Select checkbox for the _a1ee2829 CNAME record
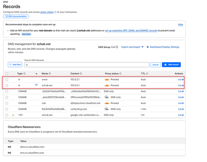The width and height of the screenshot is (207, 162). click(x=7, y=97)
